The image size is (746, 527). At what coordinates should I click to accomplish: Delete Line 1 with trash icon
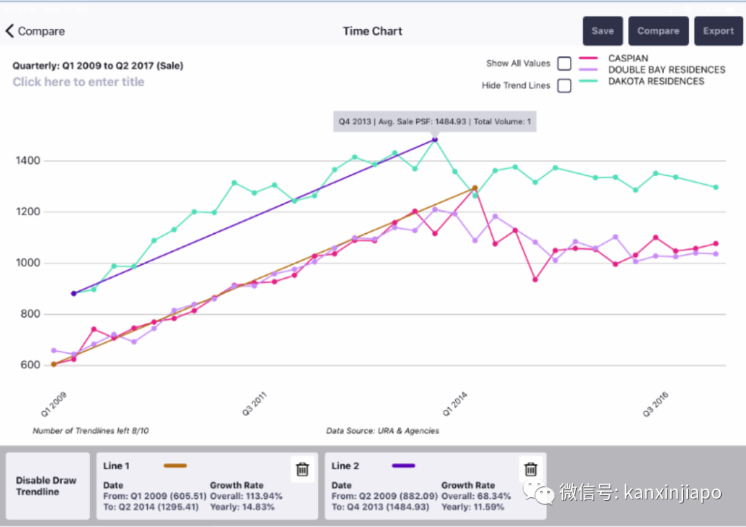coord(302,469)
